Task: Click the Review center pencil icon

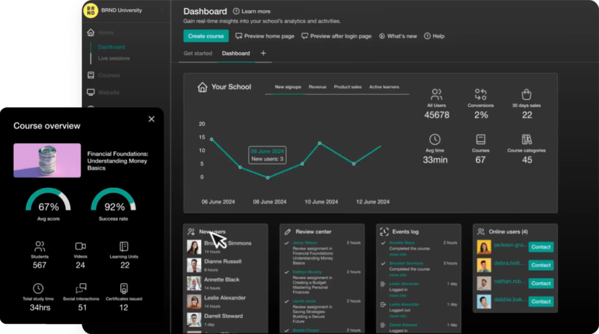Action: pyautogui.click(x=288, y=232)
